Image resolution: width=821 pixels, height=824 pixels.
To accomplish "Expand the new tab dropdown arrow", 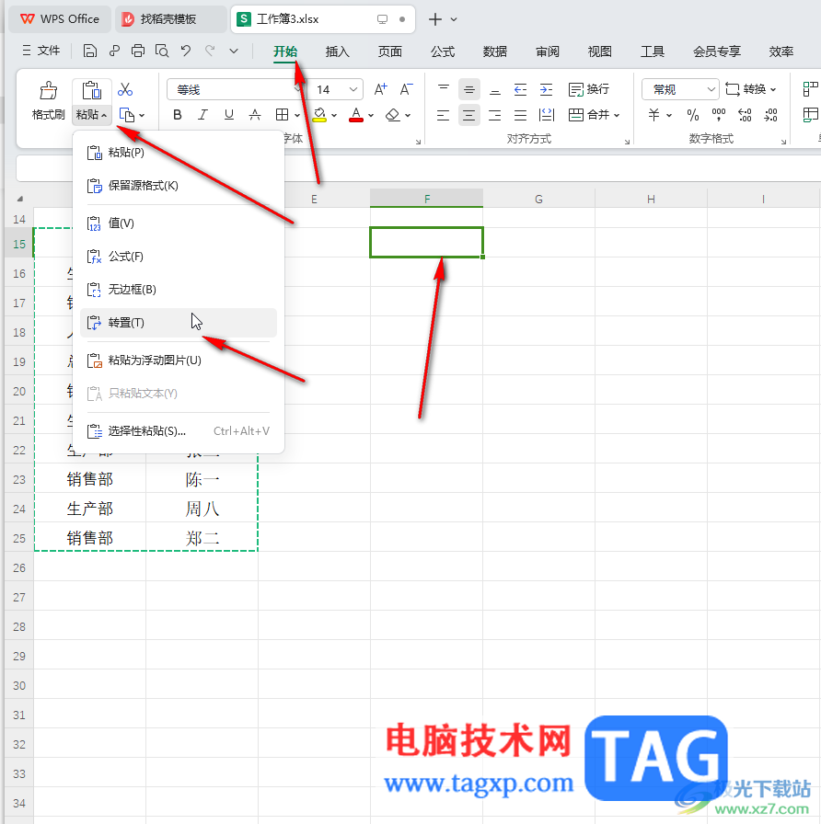I will (x=454, y=19).
